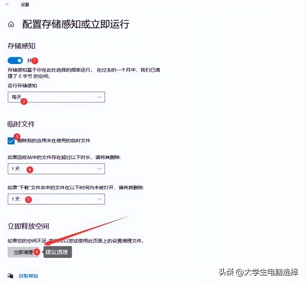Click the 开 label next to the toggle
The height and width of the screenshot is (283, 305).
(29, 60)
